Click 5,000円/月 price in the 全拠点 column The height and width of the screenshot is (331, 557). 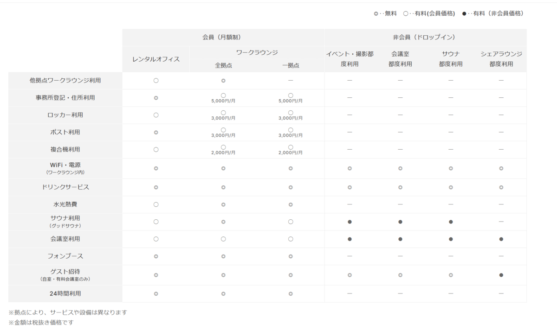[x=223, y=101]
